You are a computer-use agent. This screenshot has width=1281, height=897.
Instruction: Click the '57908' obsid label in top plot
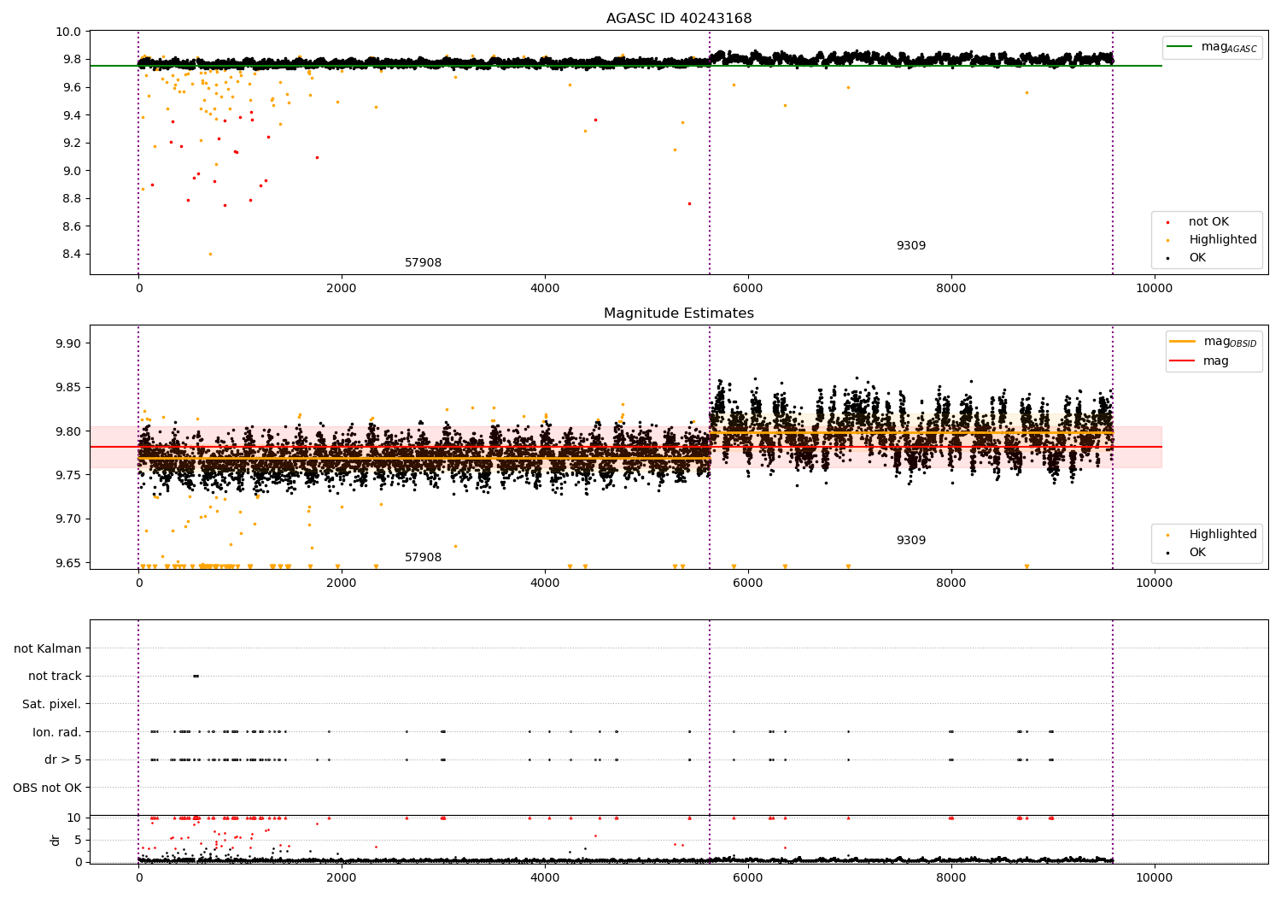pos(423,263)
